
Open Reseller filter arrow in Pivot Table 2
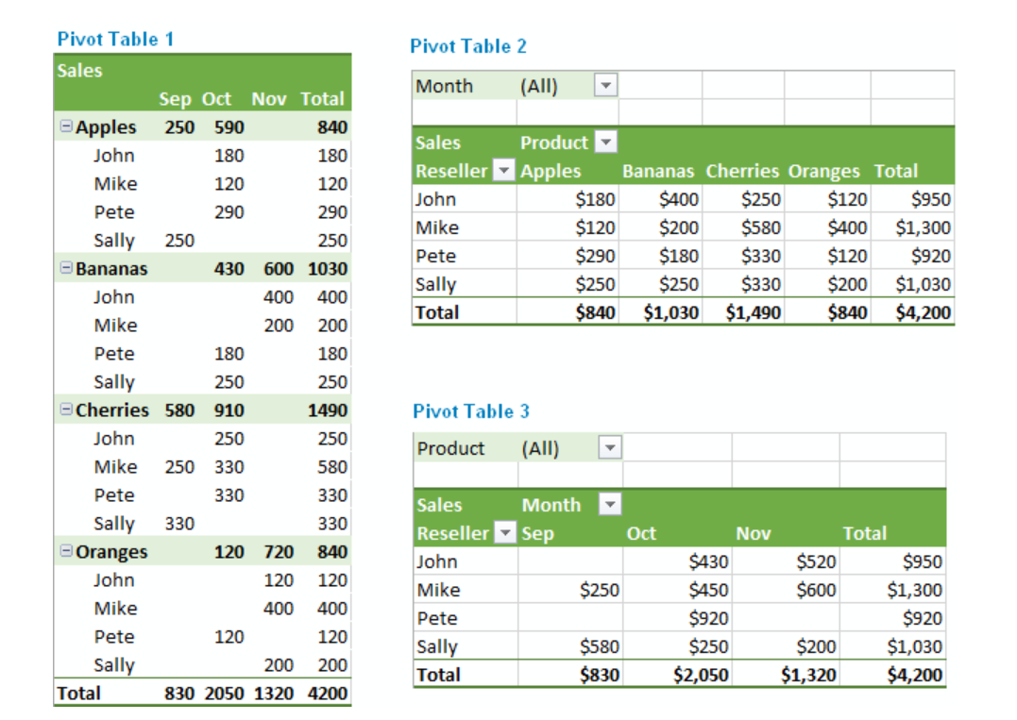coord(505,171)
